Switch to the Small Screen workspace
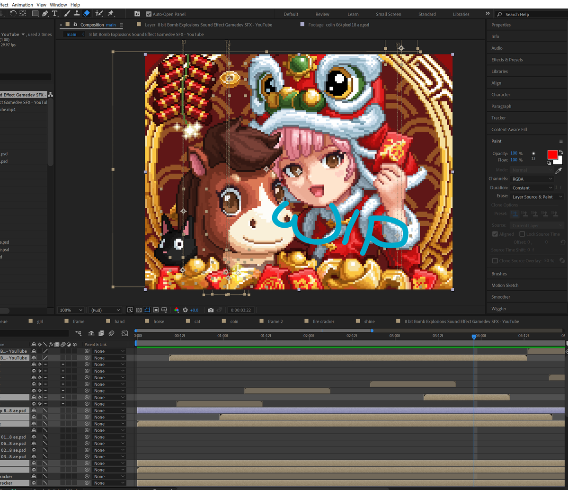The height and width of the screenshot is (490, 568). click(x=388, y=14)
